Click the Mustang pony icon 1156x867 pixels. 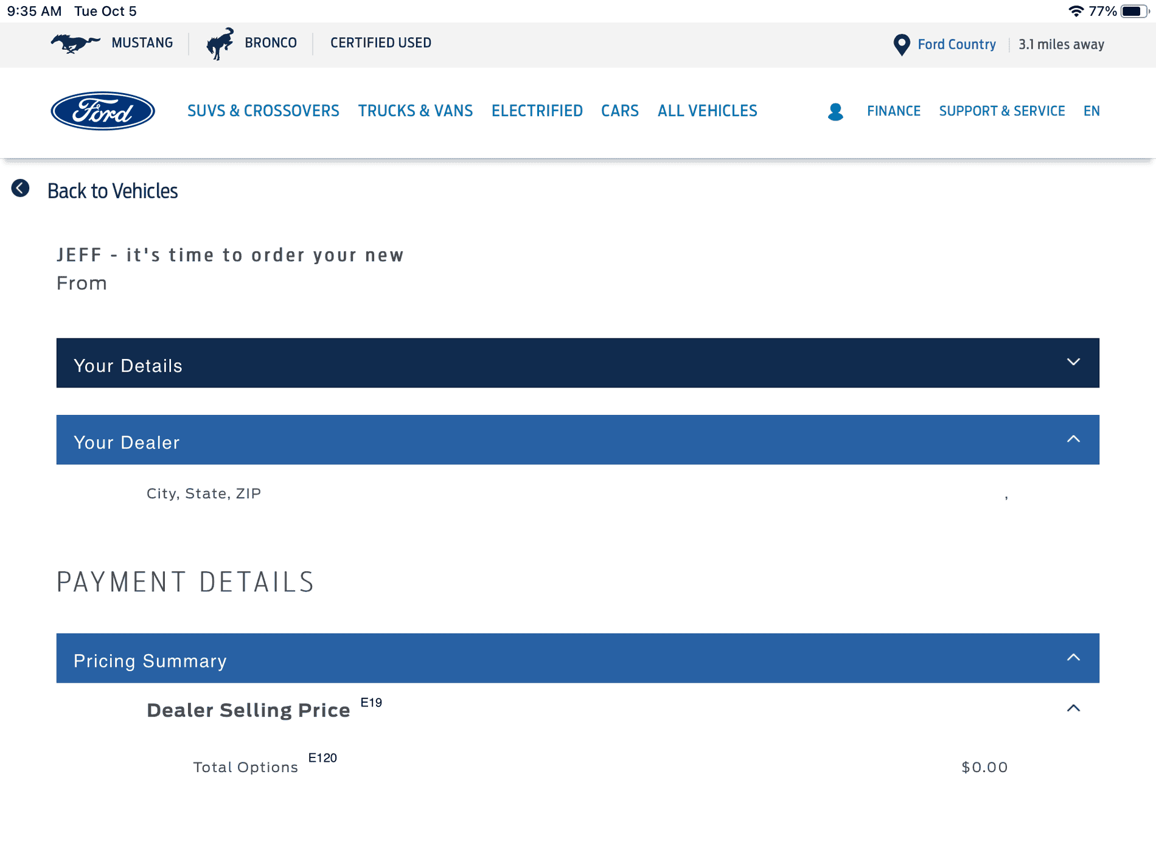pos(75,43)
